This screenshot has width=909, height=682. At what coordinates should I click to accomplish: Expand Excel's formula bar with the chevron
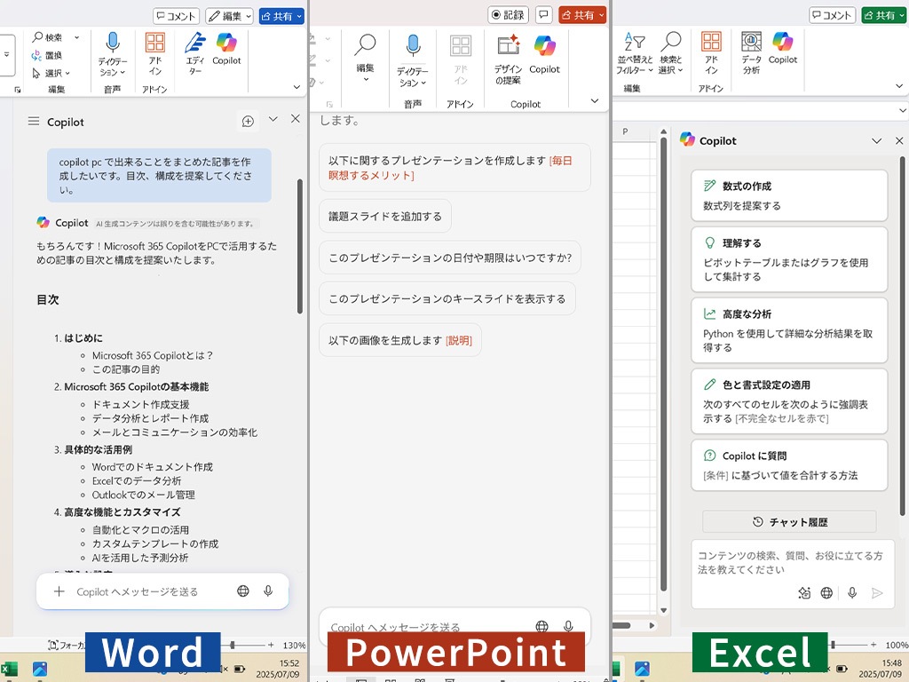[903, 110]
